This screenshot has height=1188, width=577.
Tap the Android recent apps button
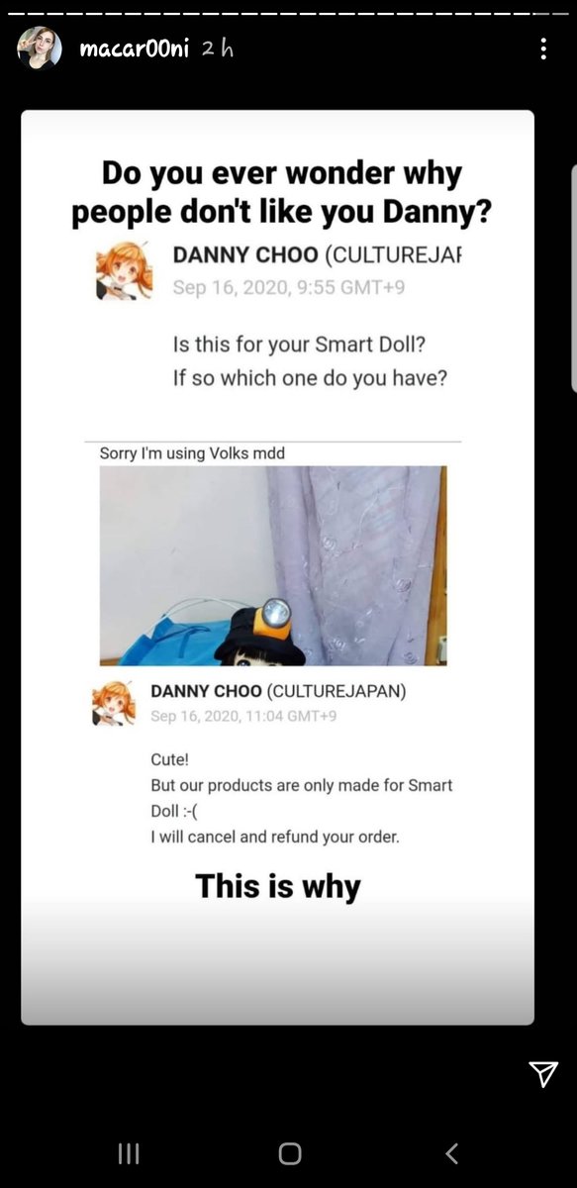coord(128,1152)
